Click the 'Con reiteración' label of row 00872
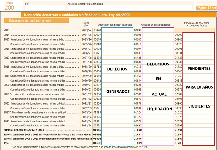Screen dimensions: 217x150 pos(38,99)
